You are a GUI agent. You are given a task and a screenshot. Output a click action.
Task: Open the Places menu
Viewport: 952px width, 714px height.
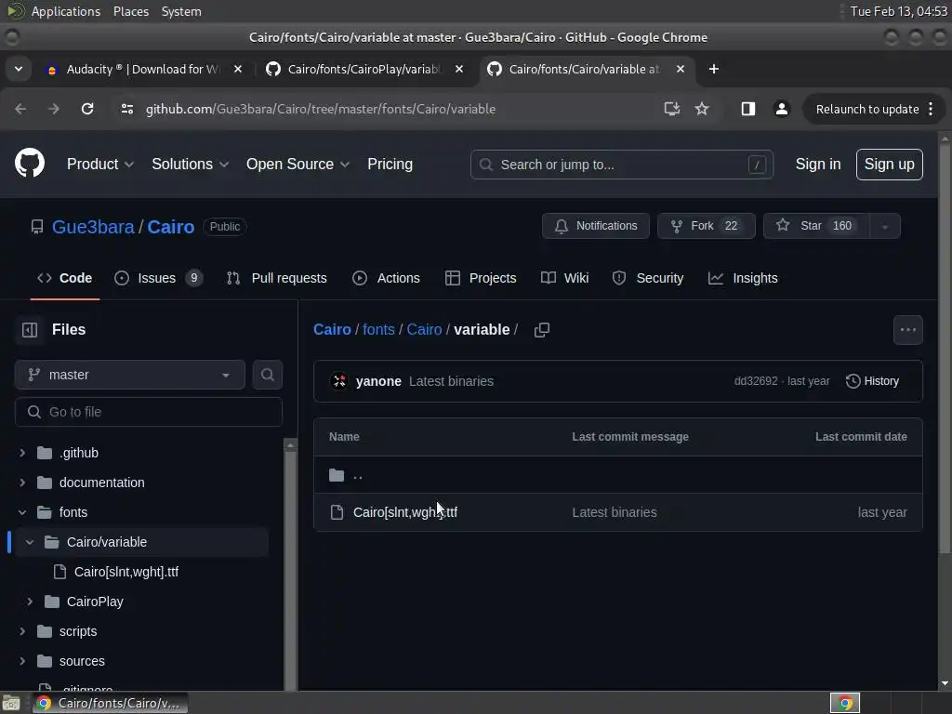(130, 11)
